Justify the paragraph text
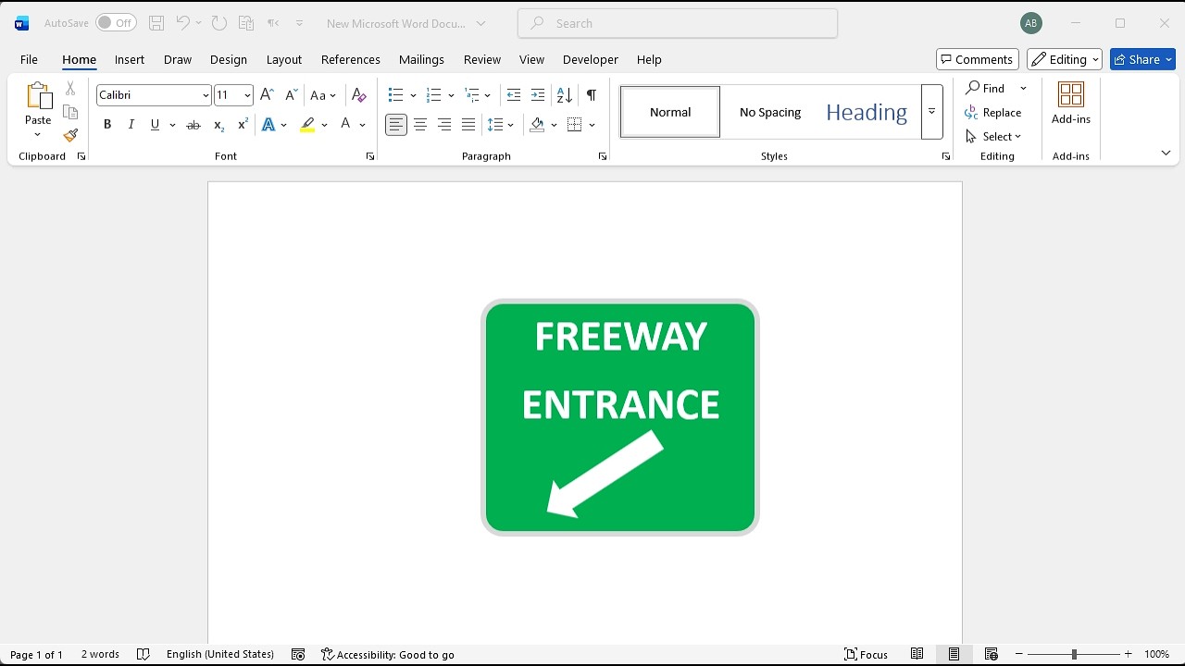 [468, 125]
